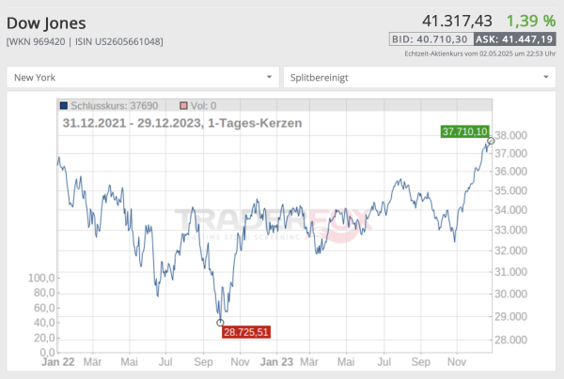The width and height of the screenshot is (564, 379).
Task: Click the 33.000 price axis label
Action: point(510,230)
